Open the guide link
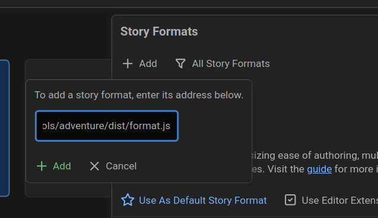The image size is (378, 218). pos(319,169)
